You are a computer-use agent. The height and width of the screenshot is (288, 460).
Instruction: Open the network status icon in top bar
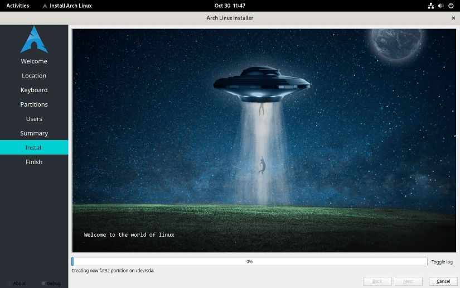[430, 6]
